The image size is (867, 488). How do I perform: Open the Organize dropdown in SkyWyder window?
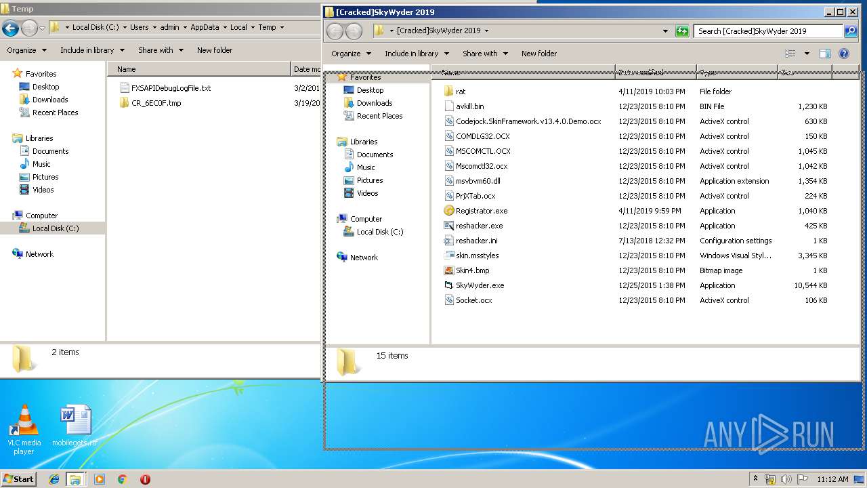(x=351, y=54)
